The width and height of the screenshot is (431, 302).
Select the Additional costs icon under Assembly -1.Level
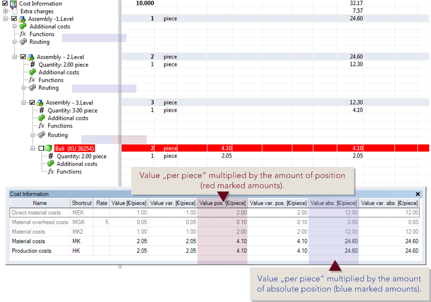[x=22, y=26]
